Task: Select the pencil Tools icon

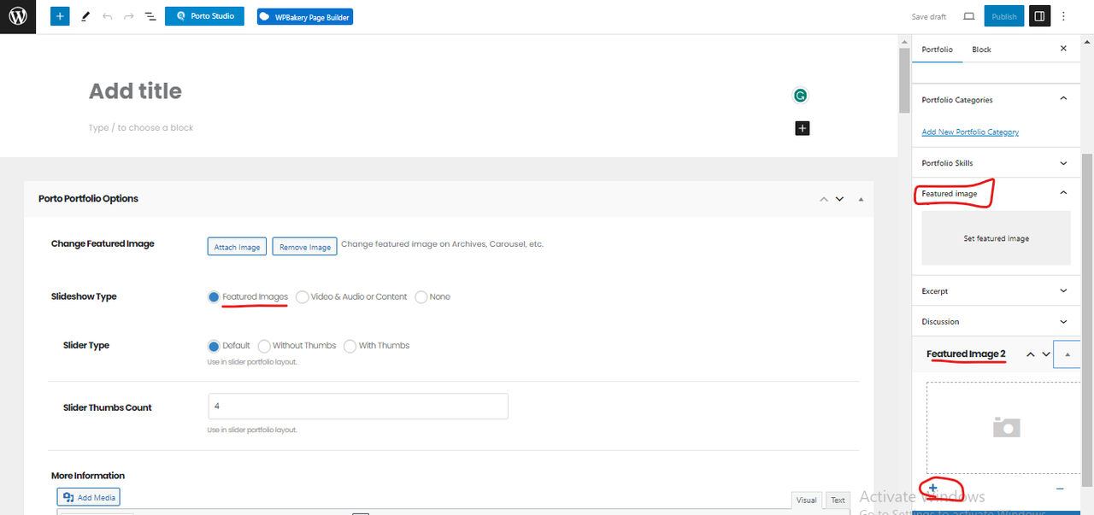Action: [x=85, y=16]
